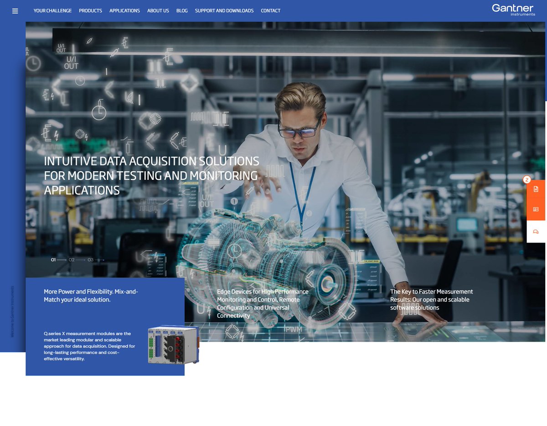Switch to slide 03 of the carousel
Image resolution: width=547 pixels, height=426 pixels.
[90, 259]
